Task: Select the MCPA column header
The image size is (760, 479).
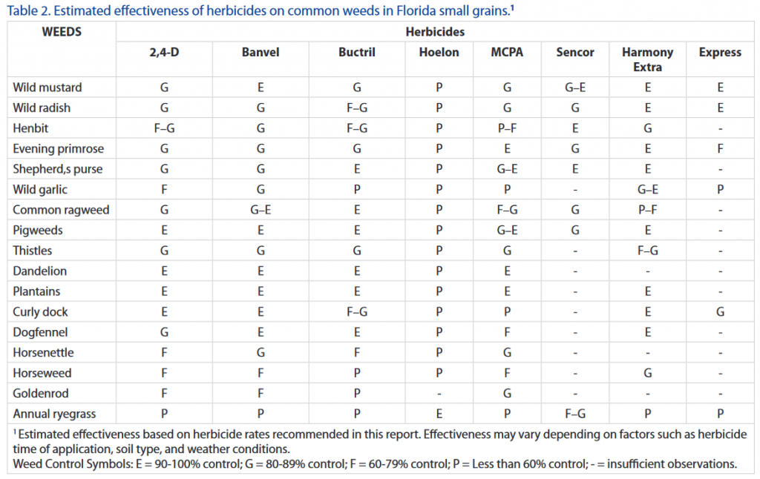Action: tap(507, 53)
